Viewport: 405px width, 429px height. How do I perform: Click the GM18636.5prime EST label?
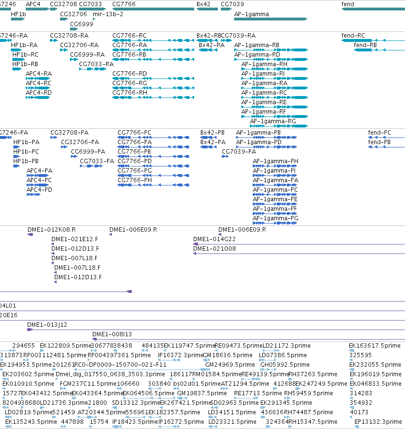coord(228,355)
